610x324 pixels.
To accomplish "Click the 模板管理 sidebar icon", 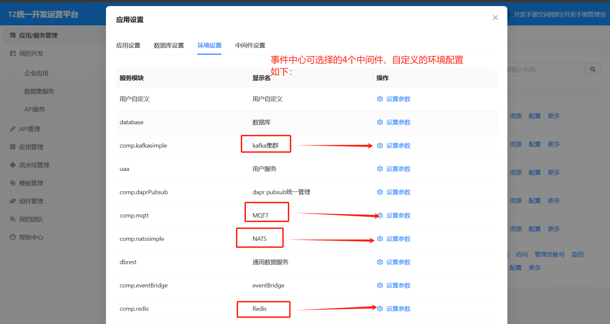I will (13, 183).
